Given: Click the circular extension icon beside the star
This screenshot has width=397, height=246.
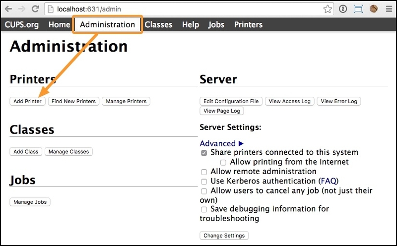Looking at the screenshot, I should (342, 9).
